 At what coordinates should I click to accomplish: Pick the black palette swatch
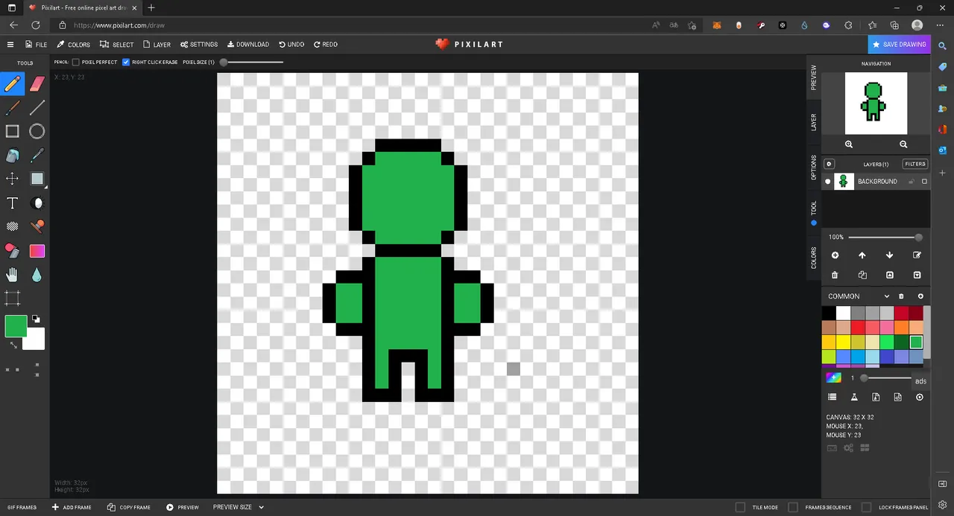click(x=829, y=313)
